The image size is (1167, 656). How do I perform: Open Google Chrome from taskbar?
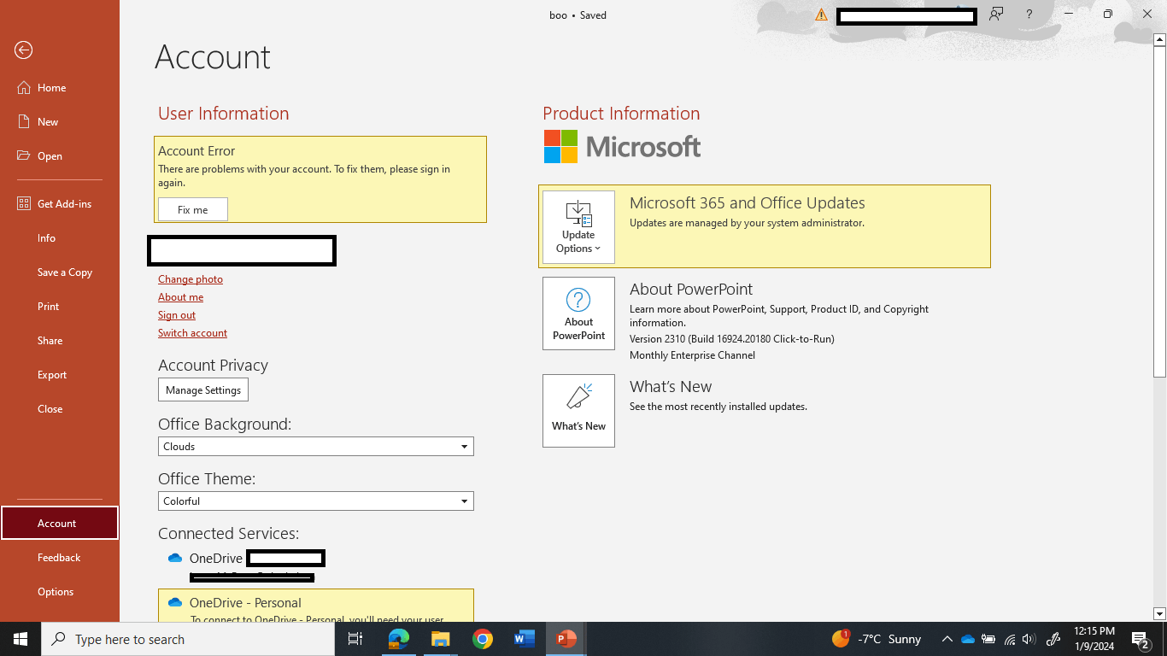(483, 639)
